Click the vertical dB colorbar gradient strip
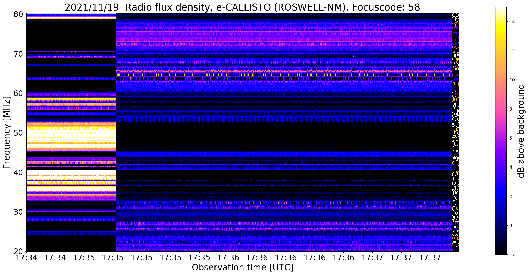Image resolution: width=529 pixels, height=275 pixels. tap(501, 131)
